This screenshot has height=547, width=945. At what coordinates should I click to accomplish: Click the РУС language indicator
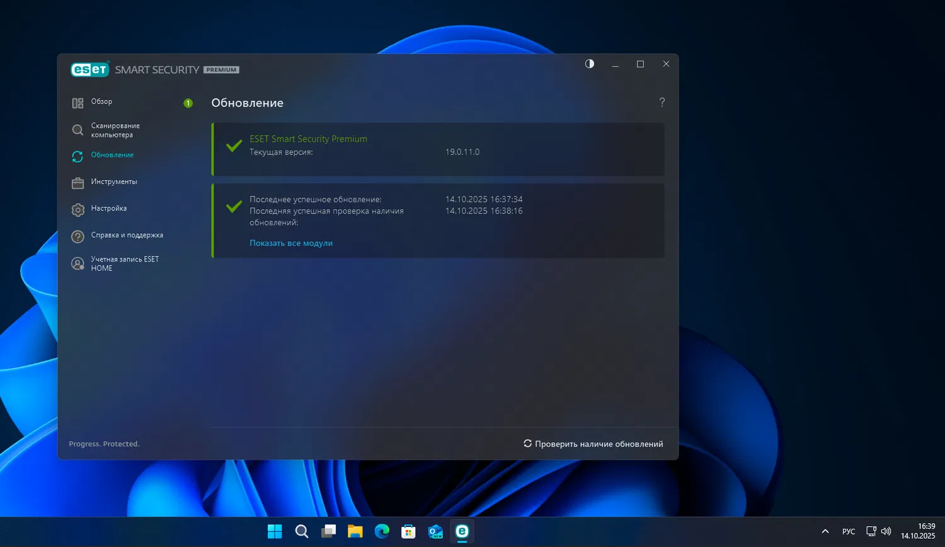point(849,531)
